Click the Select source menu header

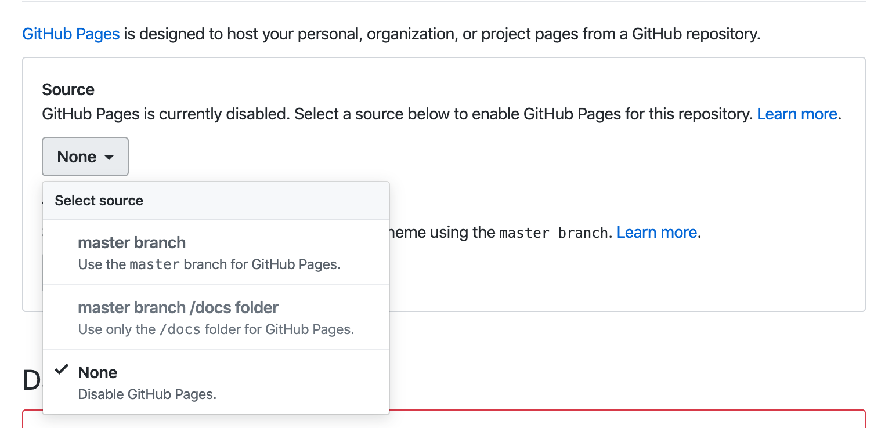click(x=99, y=201)
